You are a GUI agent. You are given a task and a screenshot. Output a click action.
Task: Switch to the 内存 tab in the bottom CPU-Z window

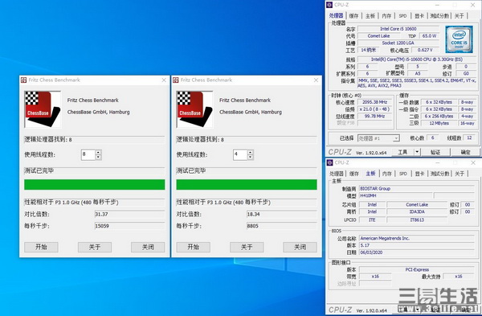click(386, 174)
